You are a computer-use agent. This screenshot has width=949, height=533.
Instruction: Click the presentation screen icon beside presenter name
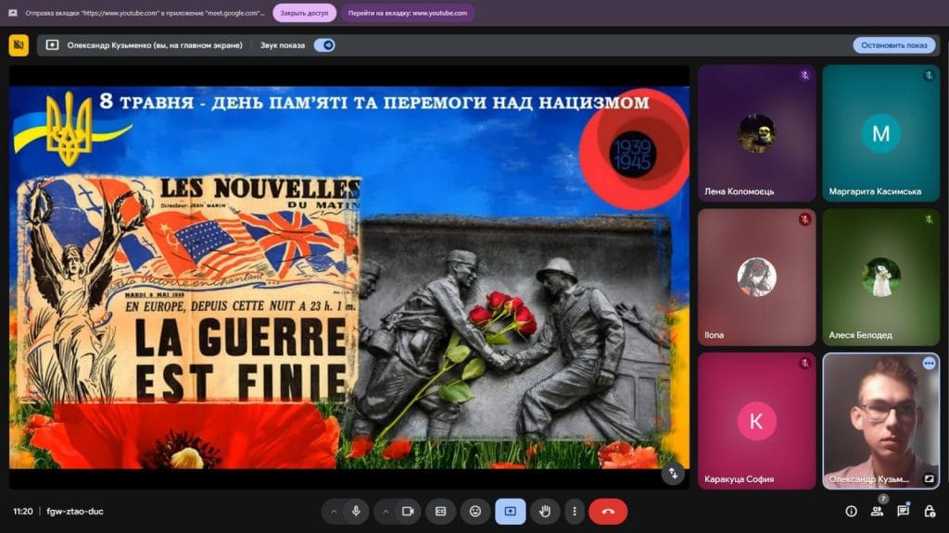click(x=52, y=45)
